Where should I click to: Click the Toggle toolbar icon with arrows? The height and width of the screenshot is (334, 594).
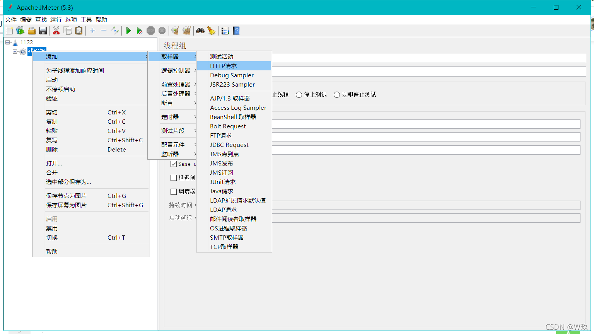(x=115, y=31)
